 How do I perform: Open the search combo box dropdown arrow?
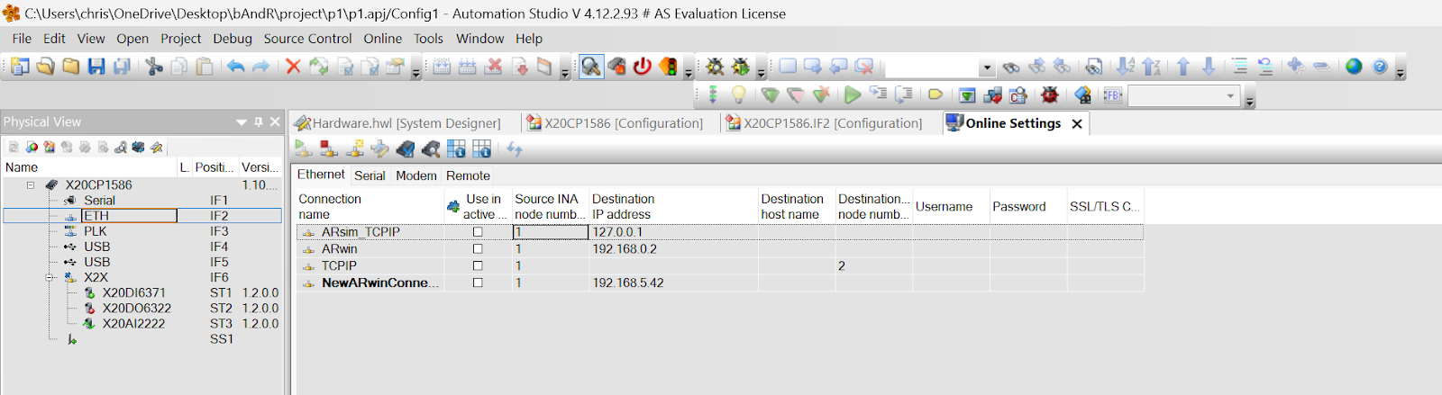click(x=987, y=67)
